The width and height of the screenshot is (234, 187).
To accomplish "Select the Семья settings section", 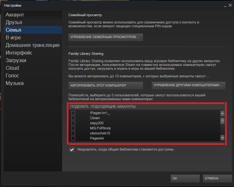I will (x=33, y=30).
